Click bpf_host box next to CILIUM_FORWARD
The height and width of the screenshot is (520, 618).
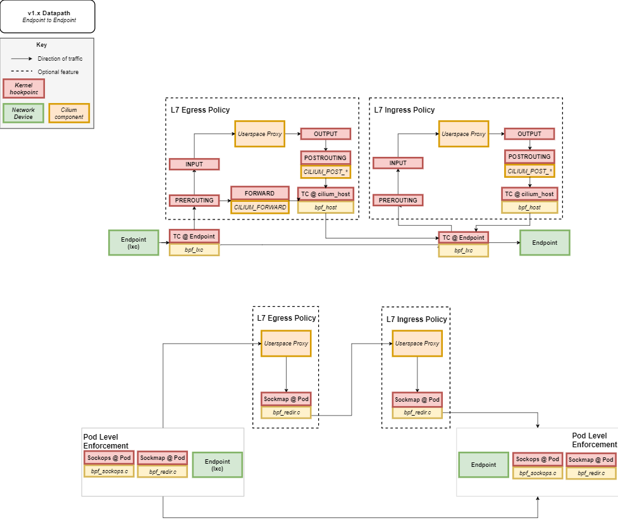point(326,207)
